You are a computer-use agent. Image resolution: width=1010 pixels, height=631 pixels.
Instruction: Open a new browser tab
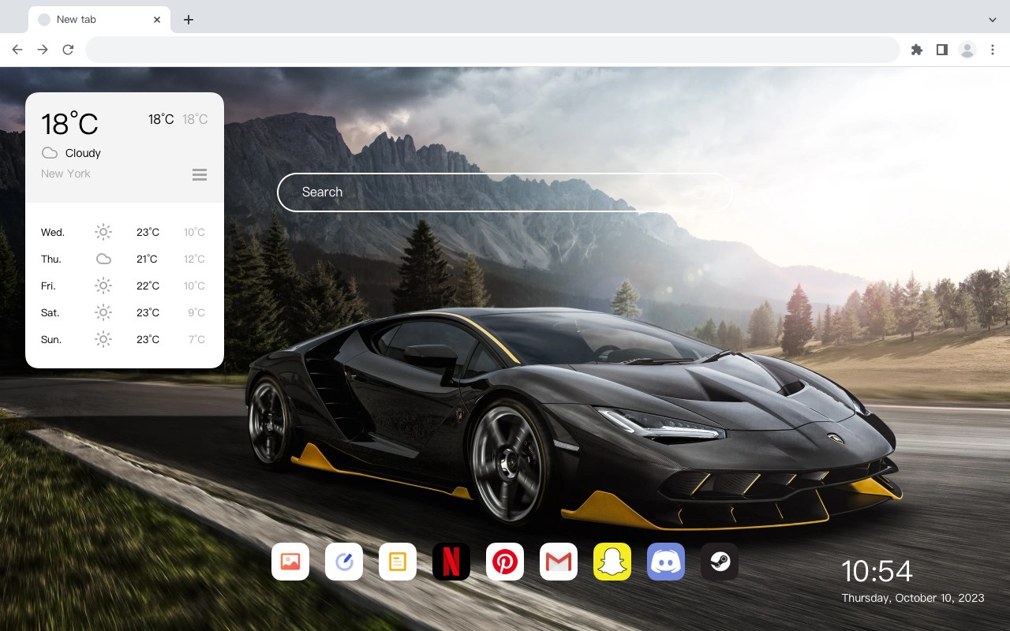(189, 20)
